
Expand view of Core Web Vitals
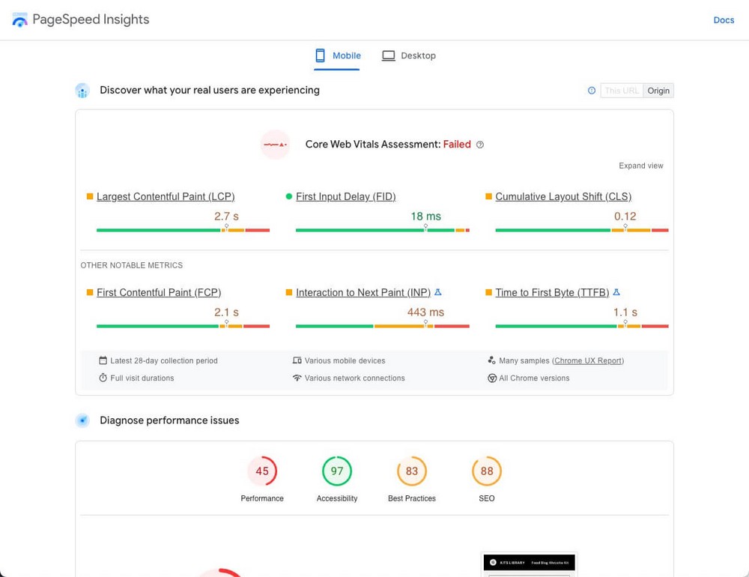[640, 166]
